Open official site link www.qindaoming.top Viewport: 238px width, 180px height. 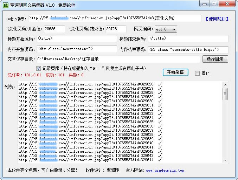coord(165,171)
